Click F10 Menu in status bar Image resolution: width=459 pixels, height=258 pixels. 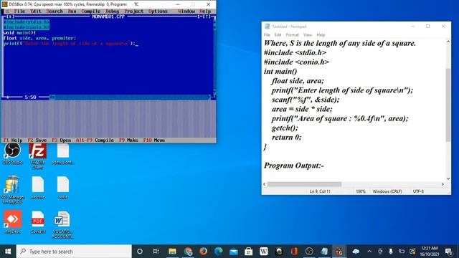154,140
